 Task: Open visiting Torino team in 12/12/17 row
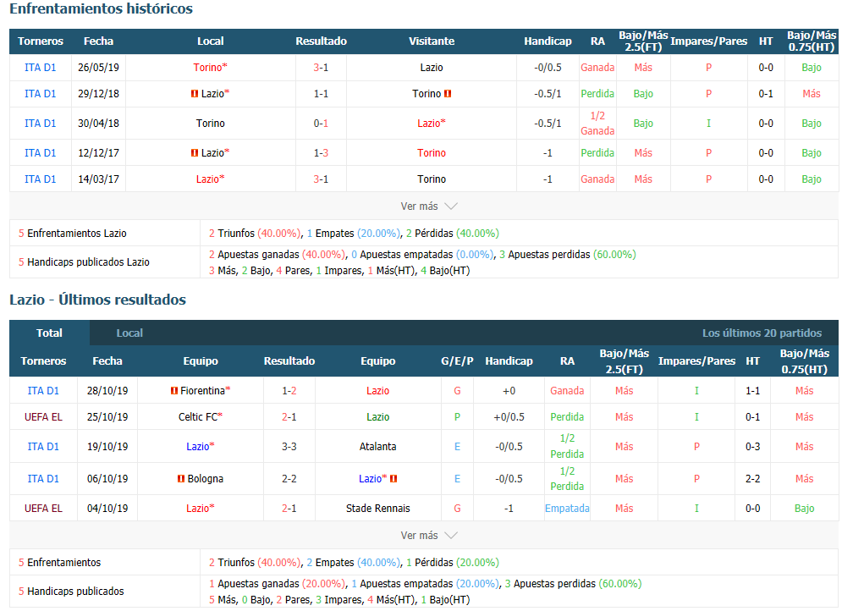pos(432,153)
